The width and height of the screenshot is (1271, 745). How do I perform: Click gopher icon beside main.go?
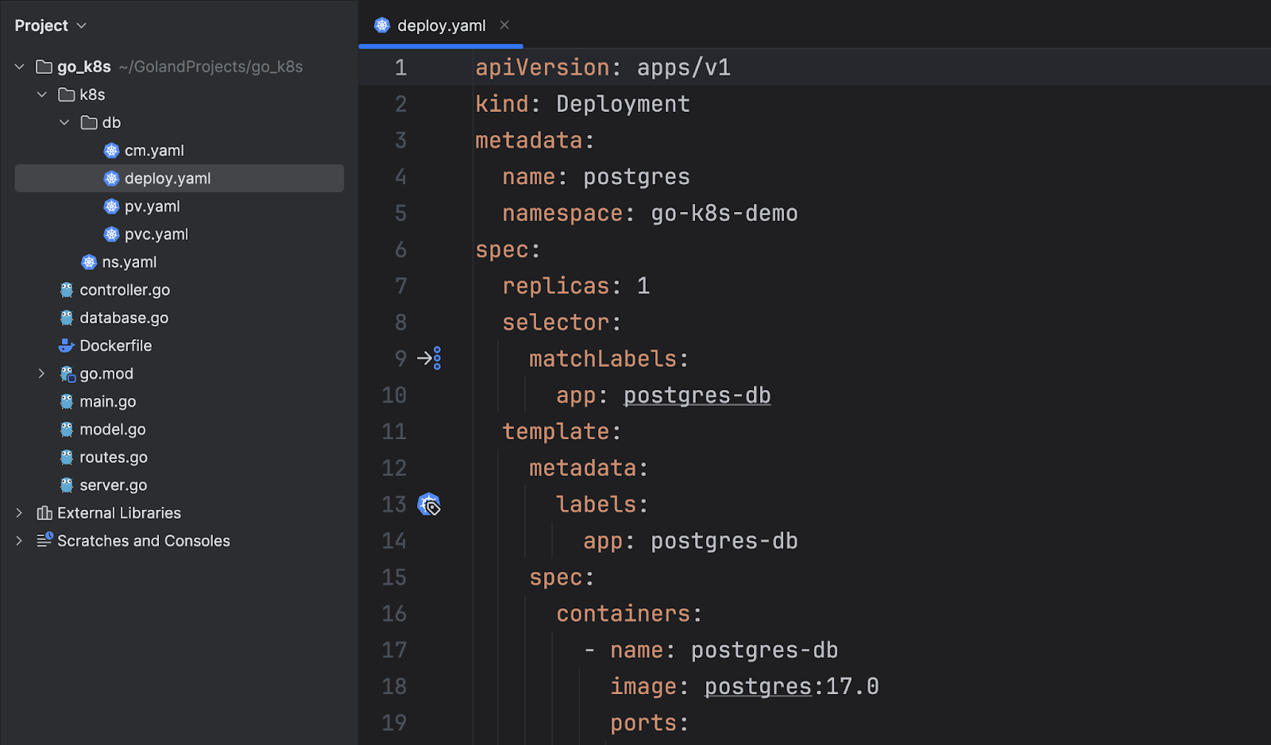pos(67,401)
